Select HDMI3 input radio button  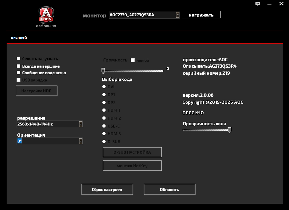click(104, 134)
